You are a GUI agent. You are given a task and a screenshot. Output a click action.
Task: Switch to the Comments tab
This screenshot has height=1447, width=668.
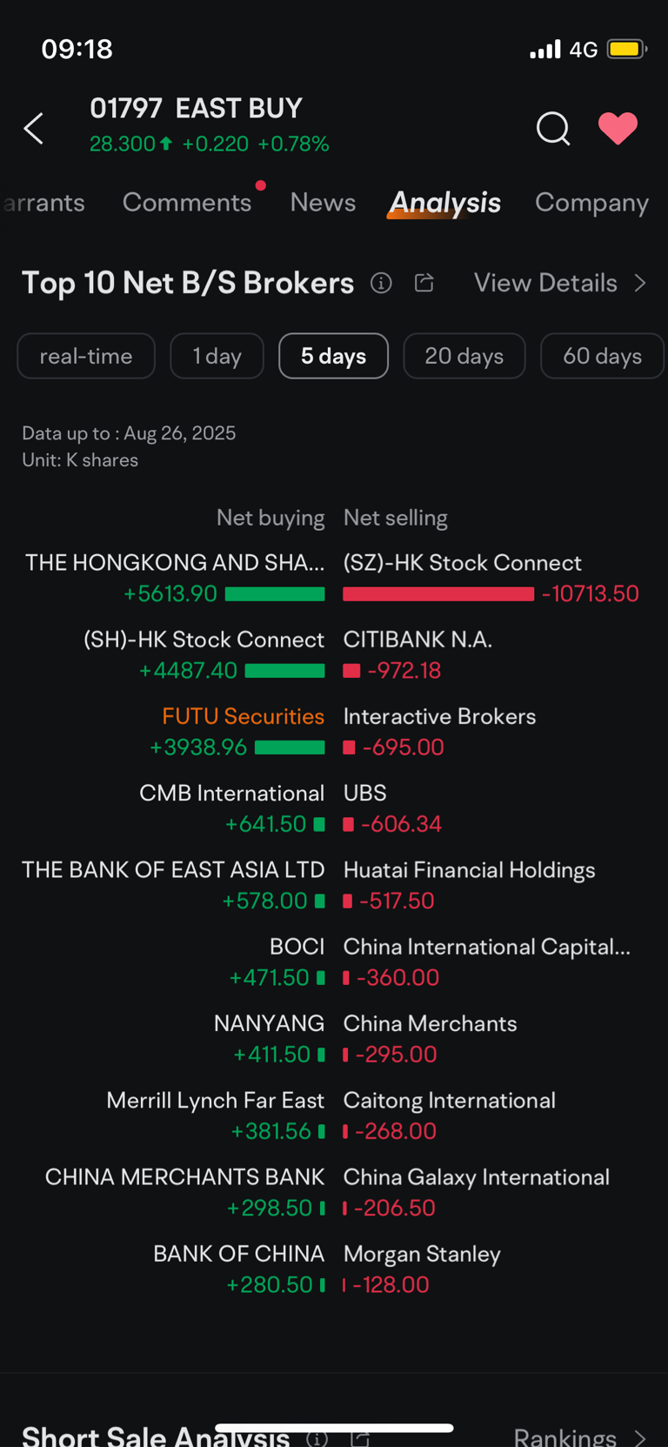pos(187,203)
